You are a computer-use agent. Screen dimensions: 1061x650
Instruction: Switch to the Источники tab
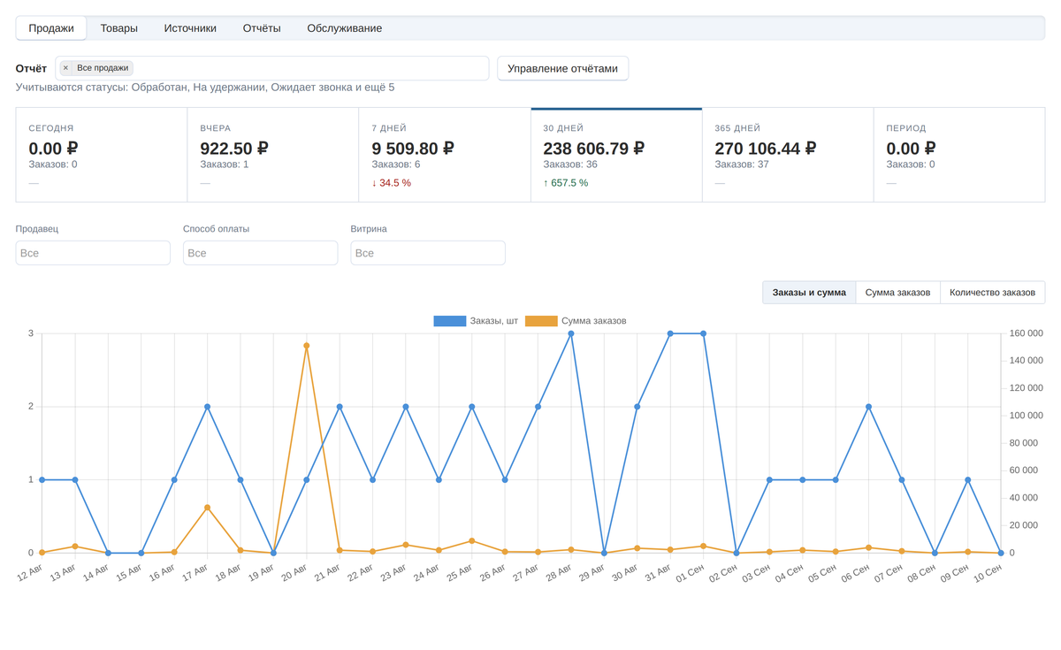point(190,28)
